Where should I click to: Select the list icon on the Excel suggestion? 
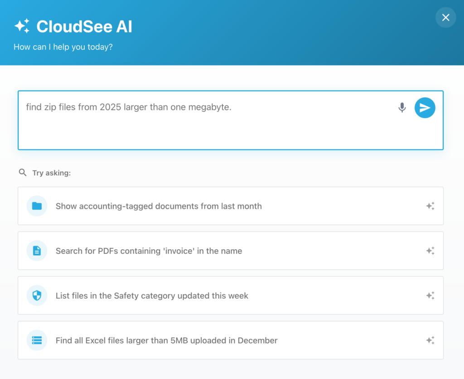(37, 340)
